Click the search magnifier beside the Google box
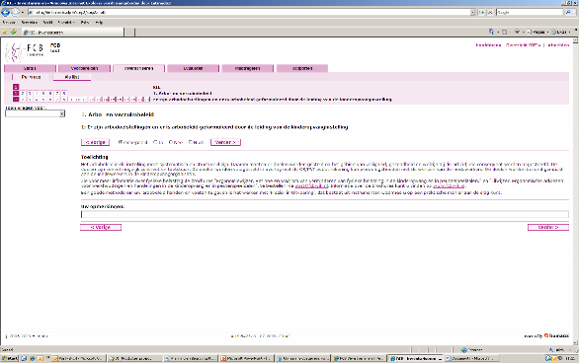 (568, 13)
